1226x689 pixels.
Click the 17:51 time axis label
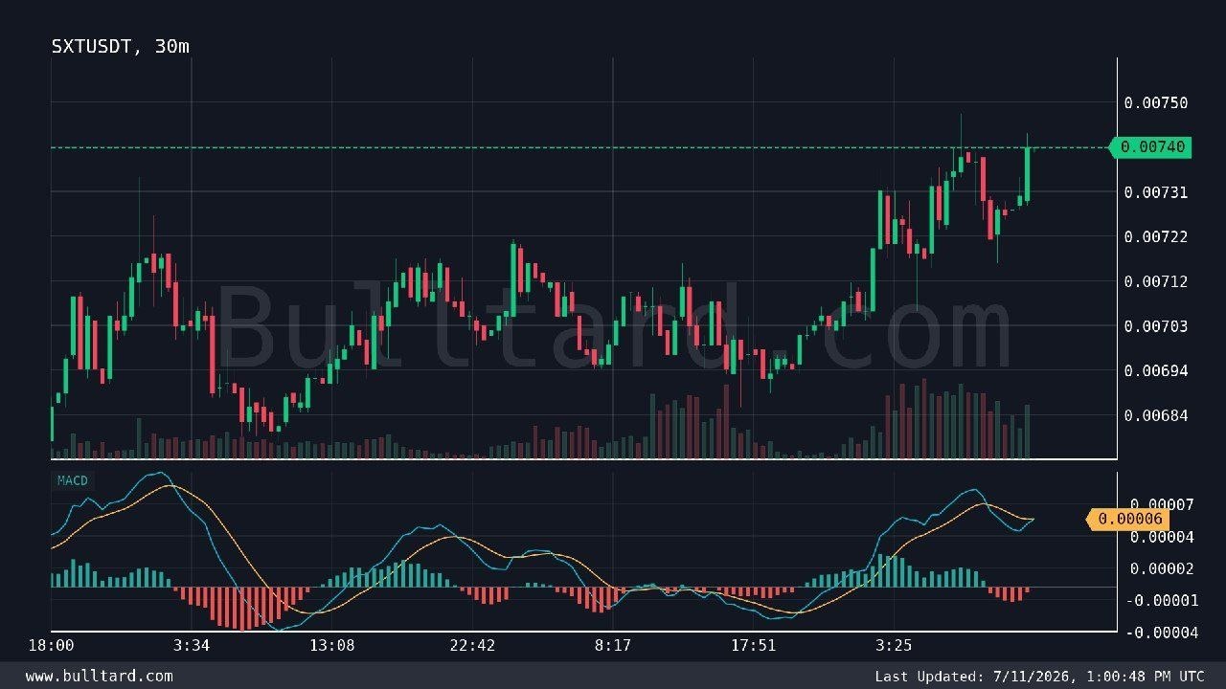coord(753,645)
